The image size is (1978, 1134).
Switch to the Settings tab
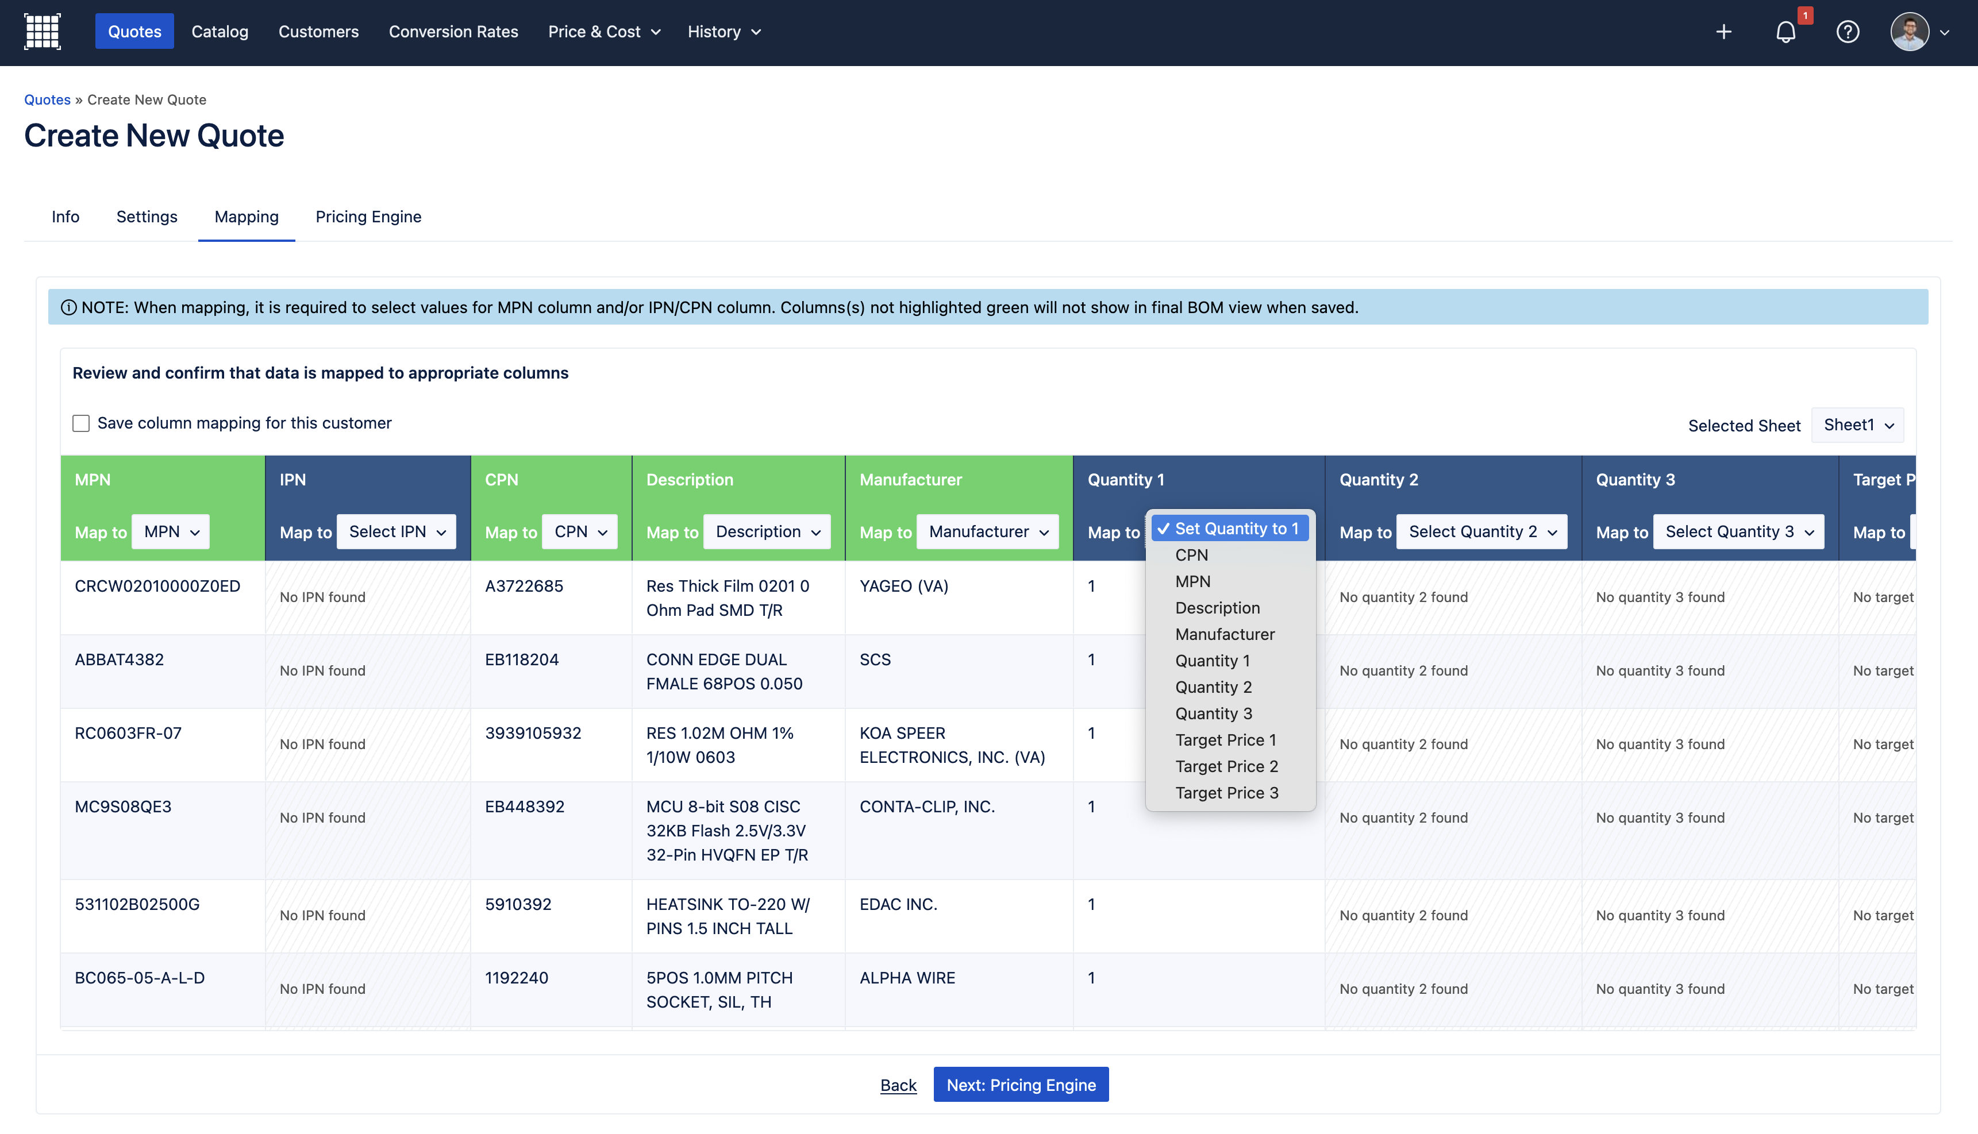point(147,217)
